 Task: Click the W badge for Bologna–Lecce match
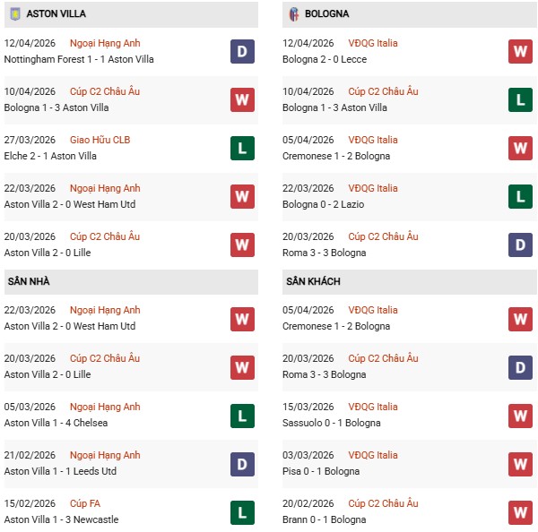[x=520, y=52]
